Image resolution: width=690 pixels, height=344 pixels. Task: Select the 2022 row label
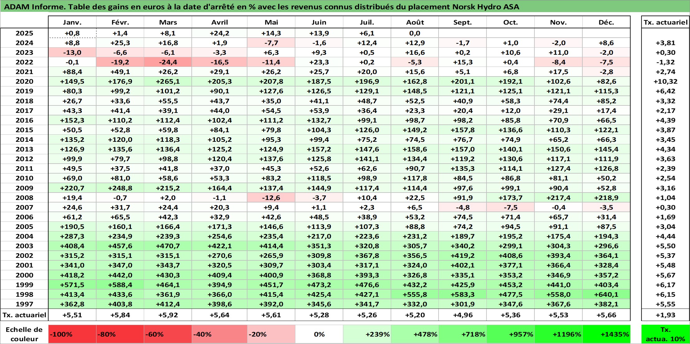click(x=24, y=62)
